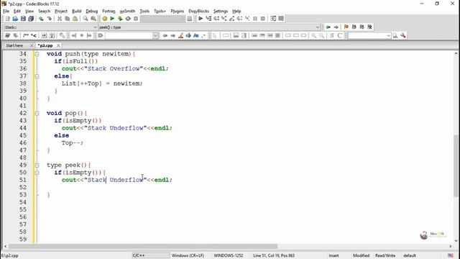
Task: Expand the search text combo box arrow
Action: pyautogui.click(x=155, y=35)
